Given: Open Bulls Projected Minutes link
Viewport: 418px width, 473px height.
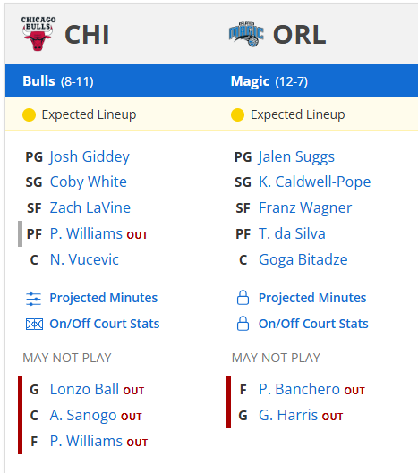Looking at the screenshot, I should tap(104, 298).
